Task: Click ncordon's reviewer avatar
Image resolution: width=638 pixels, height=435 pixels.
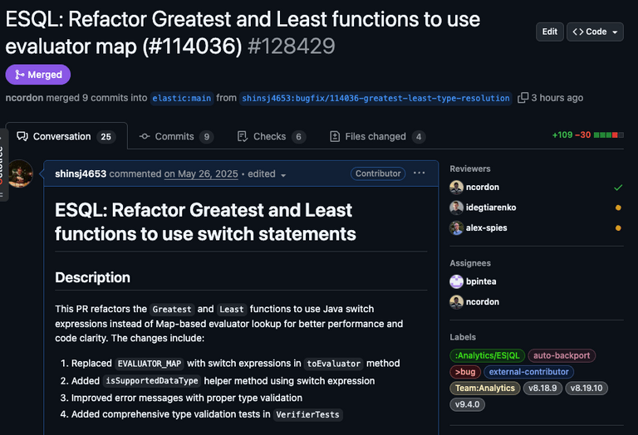Action: pos(456,188)
